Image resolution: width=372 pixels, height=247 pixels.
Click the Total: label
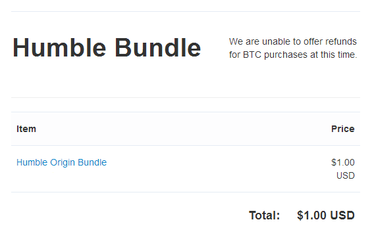click(264, 215)
